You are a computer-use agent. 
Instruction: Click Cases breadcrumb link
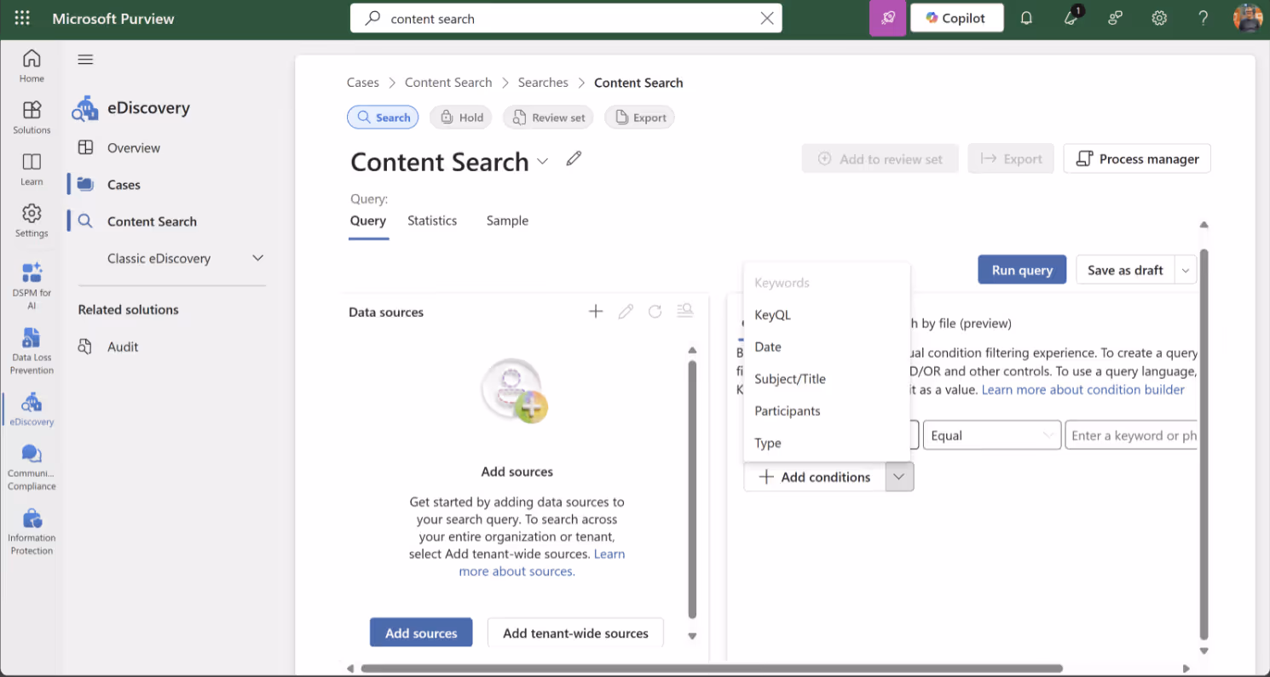[362, 83]
